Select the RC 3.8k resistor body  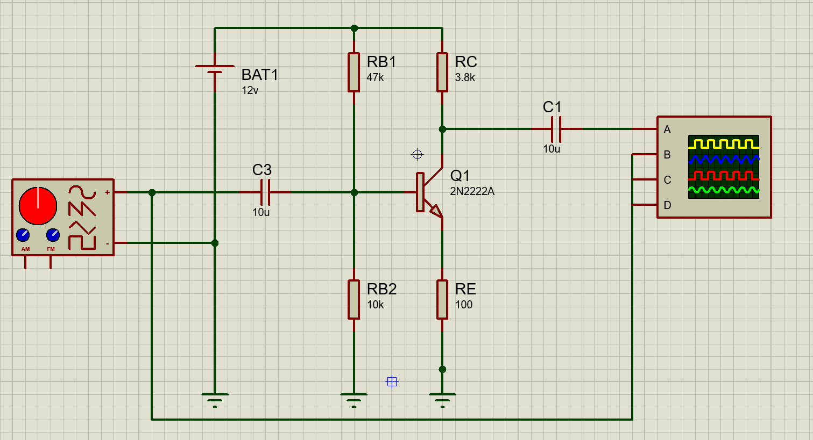point(442,72)
